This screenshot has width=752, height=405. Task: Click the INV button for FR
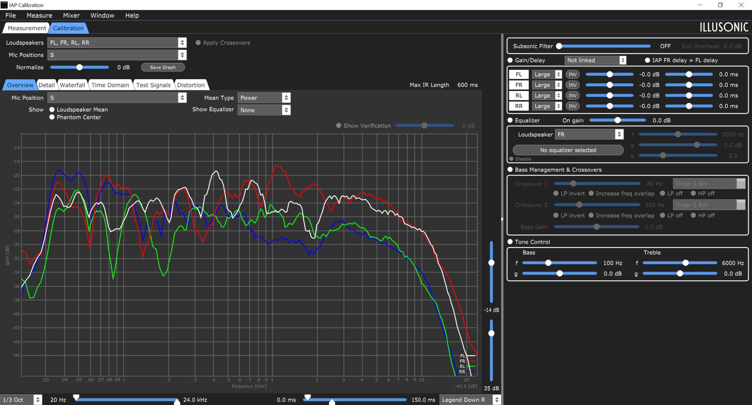pos(572,85)
